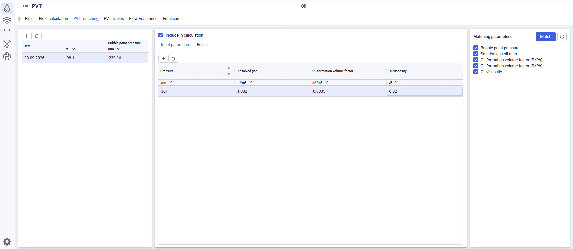
Task: Reset matching parameters with refresh icon
Action: point(562,37)
